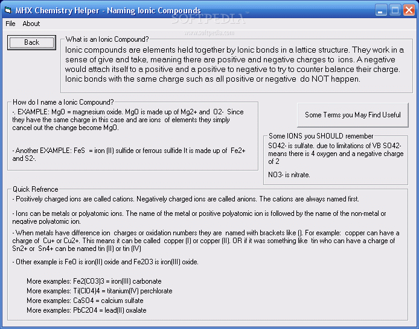Open the File menu
Screen dimensions: 419x329
tap(10, 24)
